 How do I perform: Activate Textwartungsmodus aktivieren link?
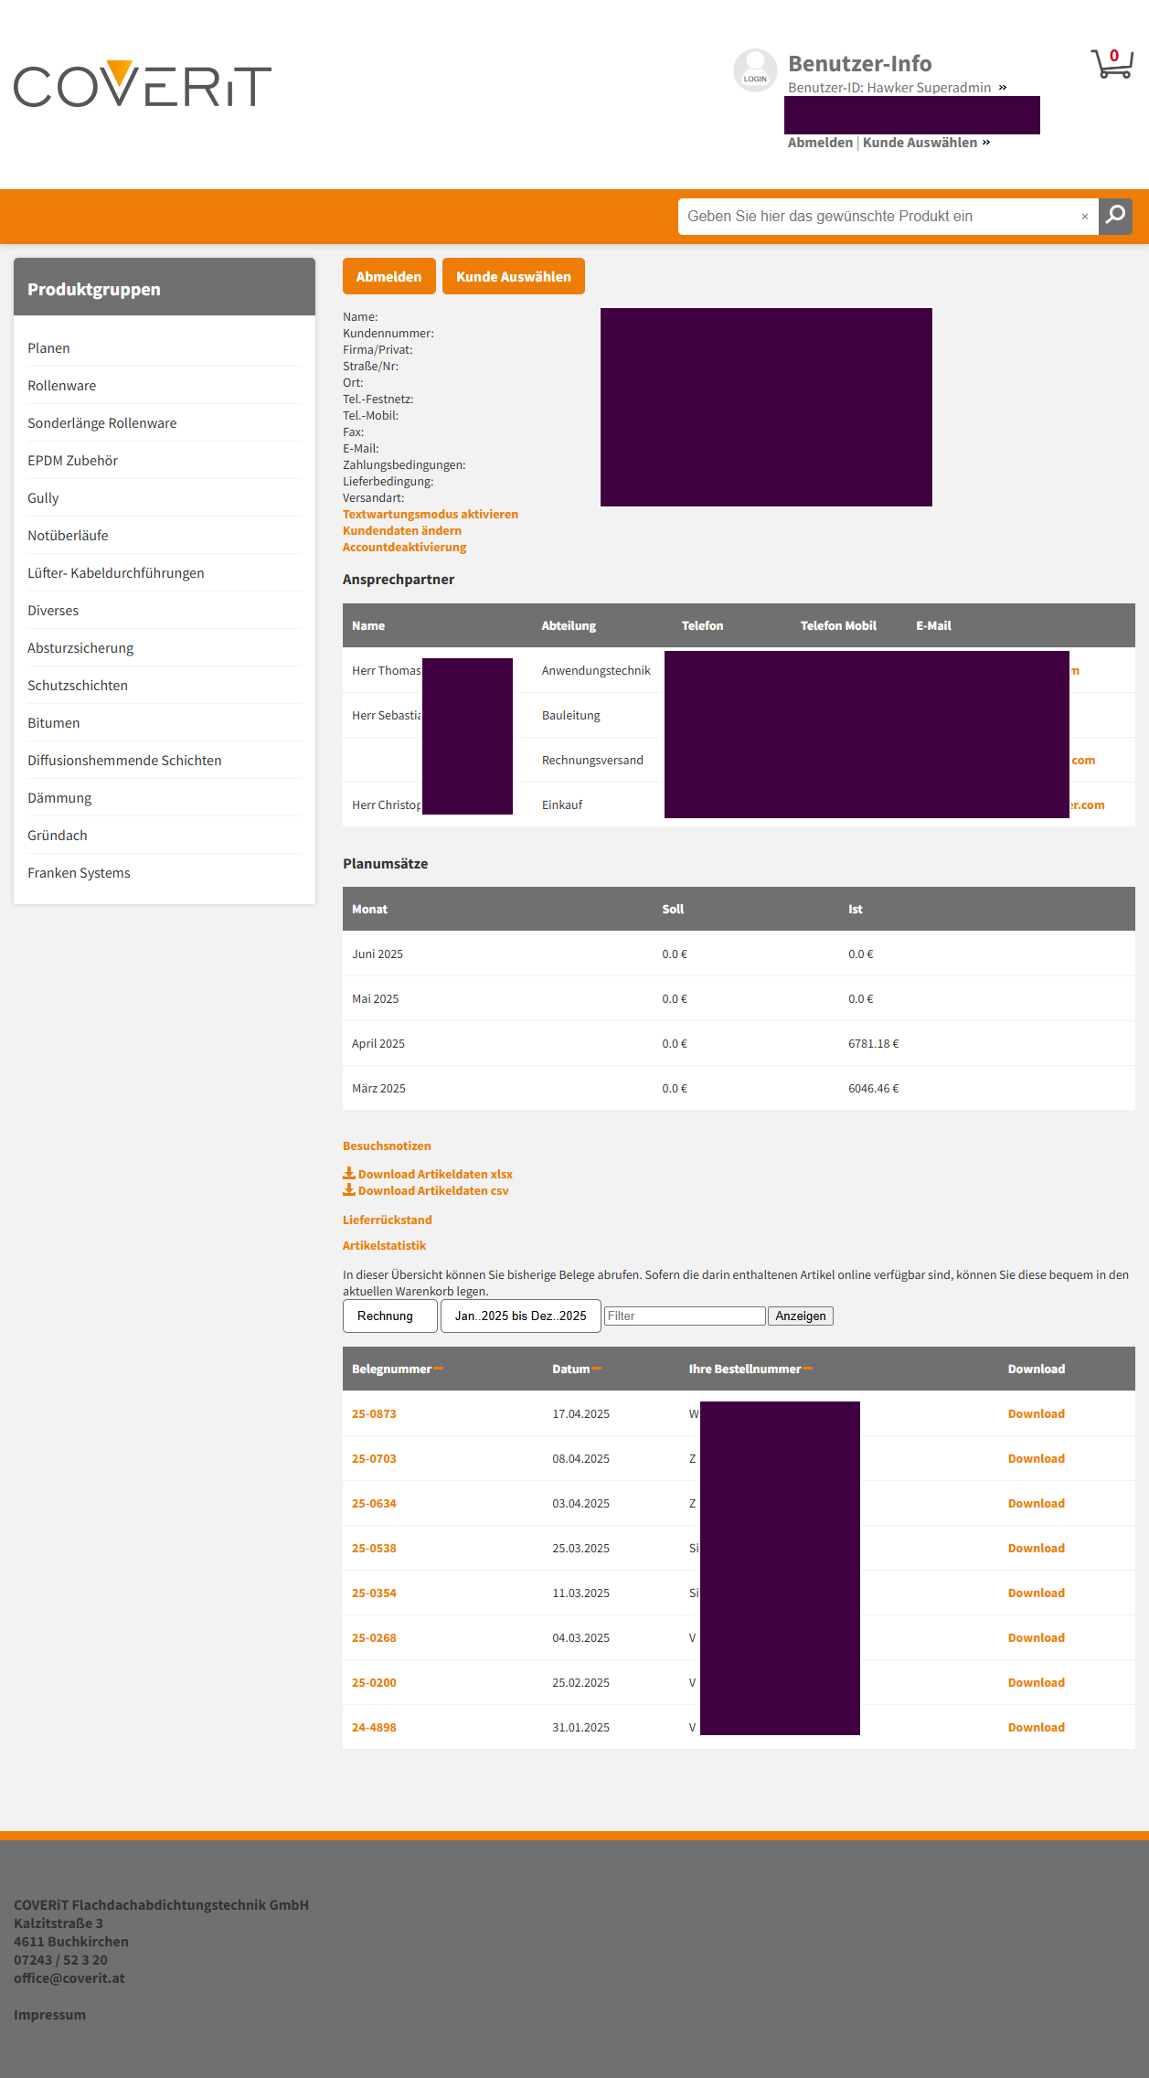click(431, 515)
